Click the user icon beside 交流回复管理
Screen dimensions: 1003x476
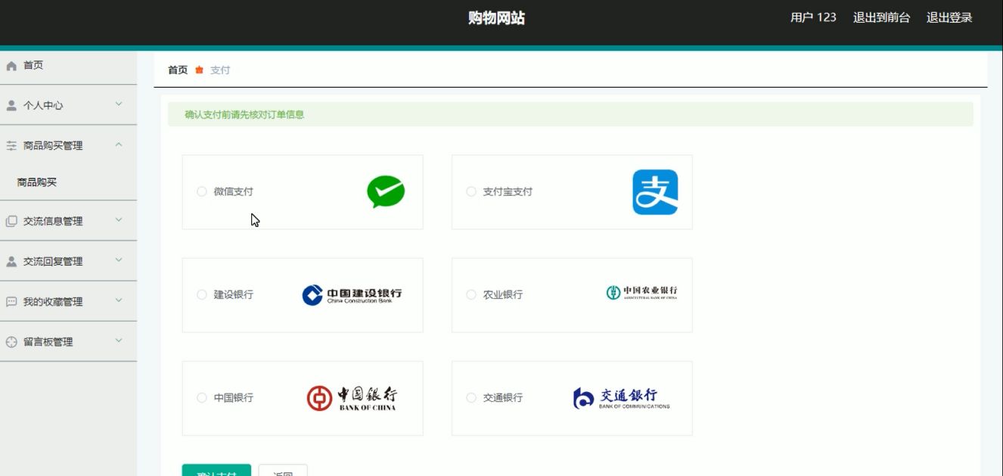tap(11, 262)
